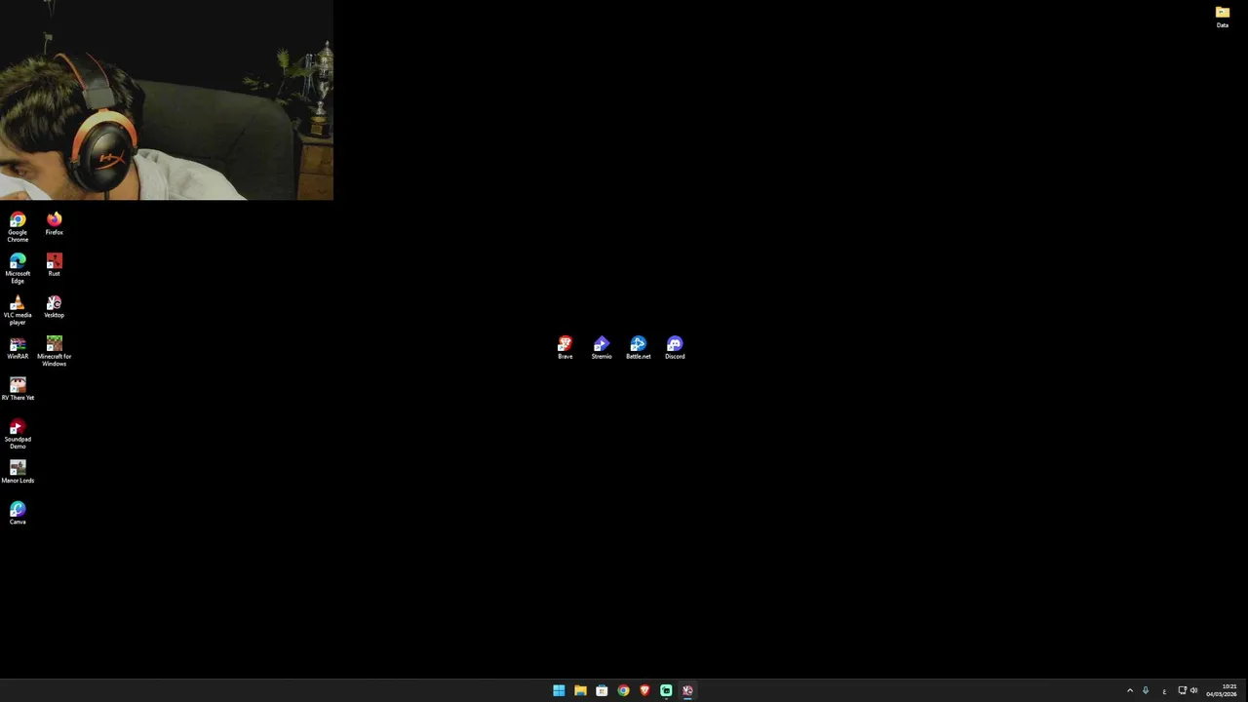This screenshot has height=702, width=1248.
Task: Select the Stremio desktop shortcut
Action: pyautogui.click(x=602, y=348)
